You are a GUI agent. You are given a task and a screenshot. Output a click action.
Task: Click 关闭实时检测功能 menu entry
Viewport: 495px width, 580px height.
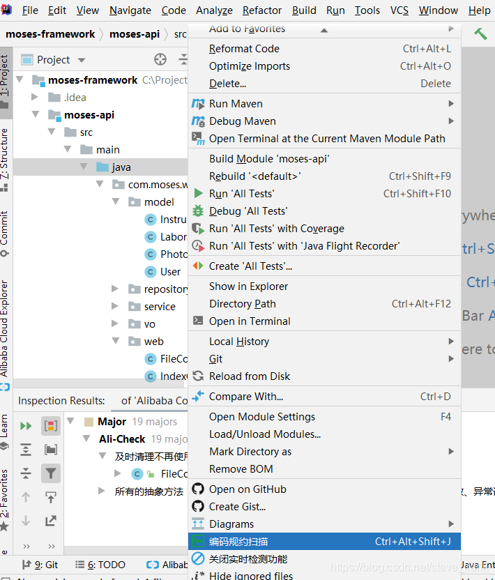(324, 559)
